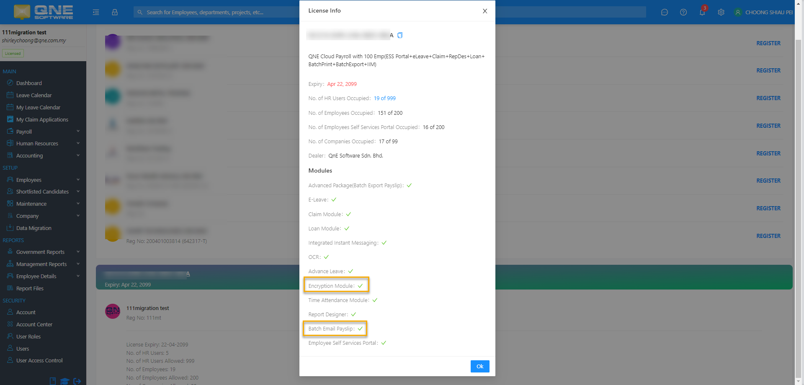The width and height of the screenshot is (804, 385).
Task: Click the Management Reports icon
Action: [10, 264]
